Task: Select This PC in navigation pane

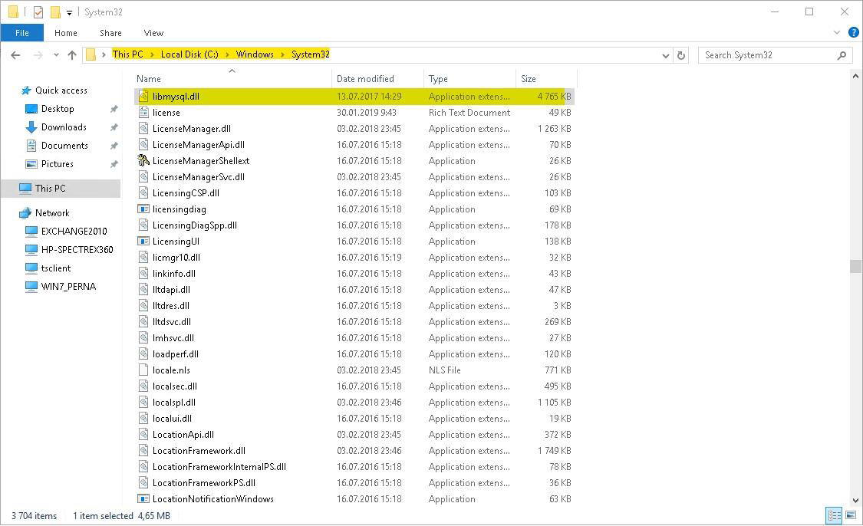Action: pos(61,188)
